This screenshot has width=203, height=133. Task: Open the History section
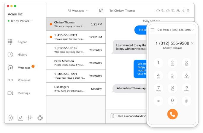[x=22, y=55]
